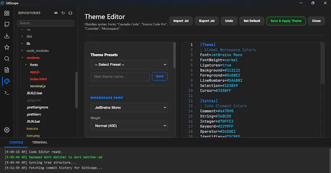Open the settings gear icon in sidebar
Image resolution: width=331 pixels, height=173 pixels.
coord(7,130)
